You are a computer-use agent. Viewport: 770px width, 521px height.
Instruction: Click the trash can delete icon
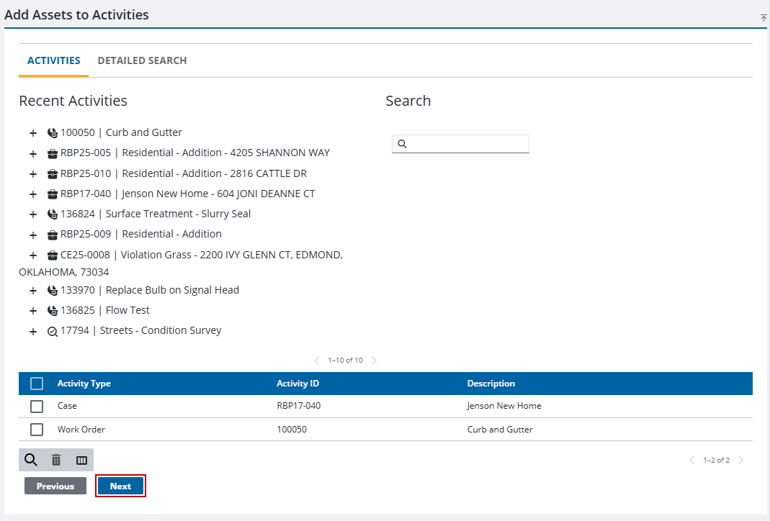[x=56, y=460]
